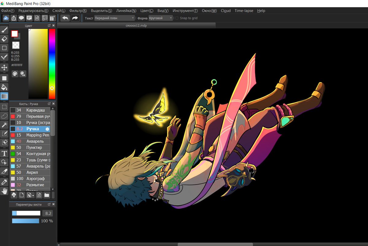Open settings gear of Ручка brush
The width and height of the screenshot is (368, 246).
(x=47, y=129)
